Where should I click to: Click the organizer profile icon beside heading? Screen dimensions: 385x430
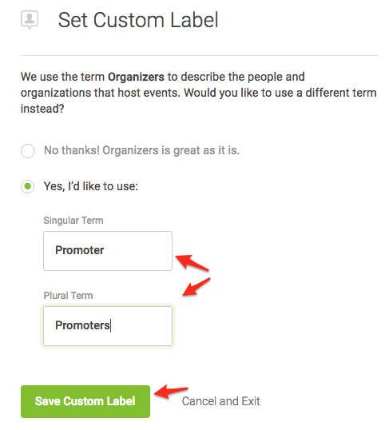pyautogui.click(x=30, y=20)
